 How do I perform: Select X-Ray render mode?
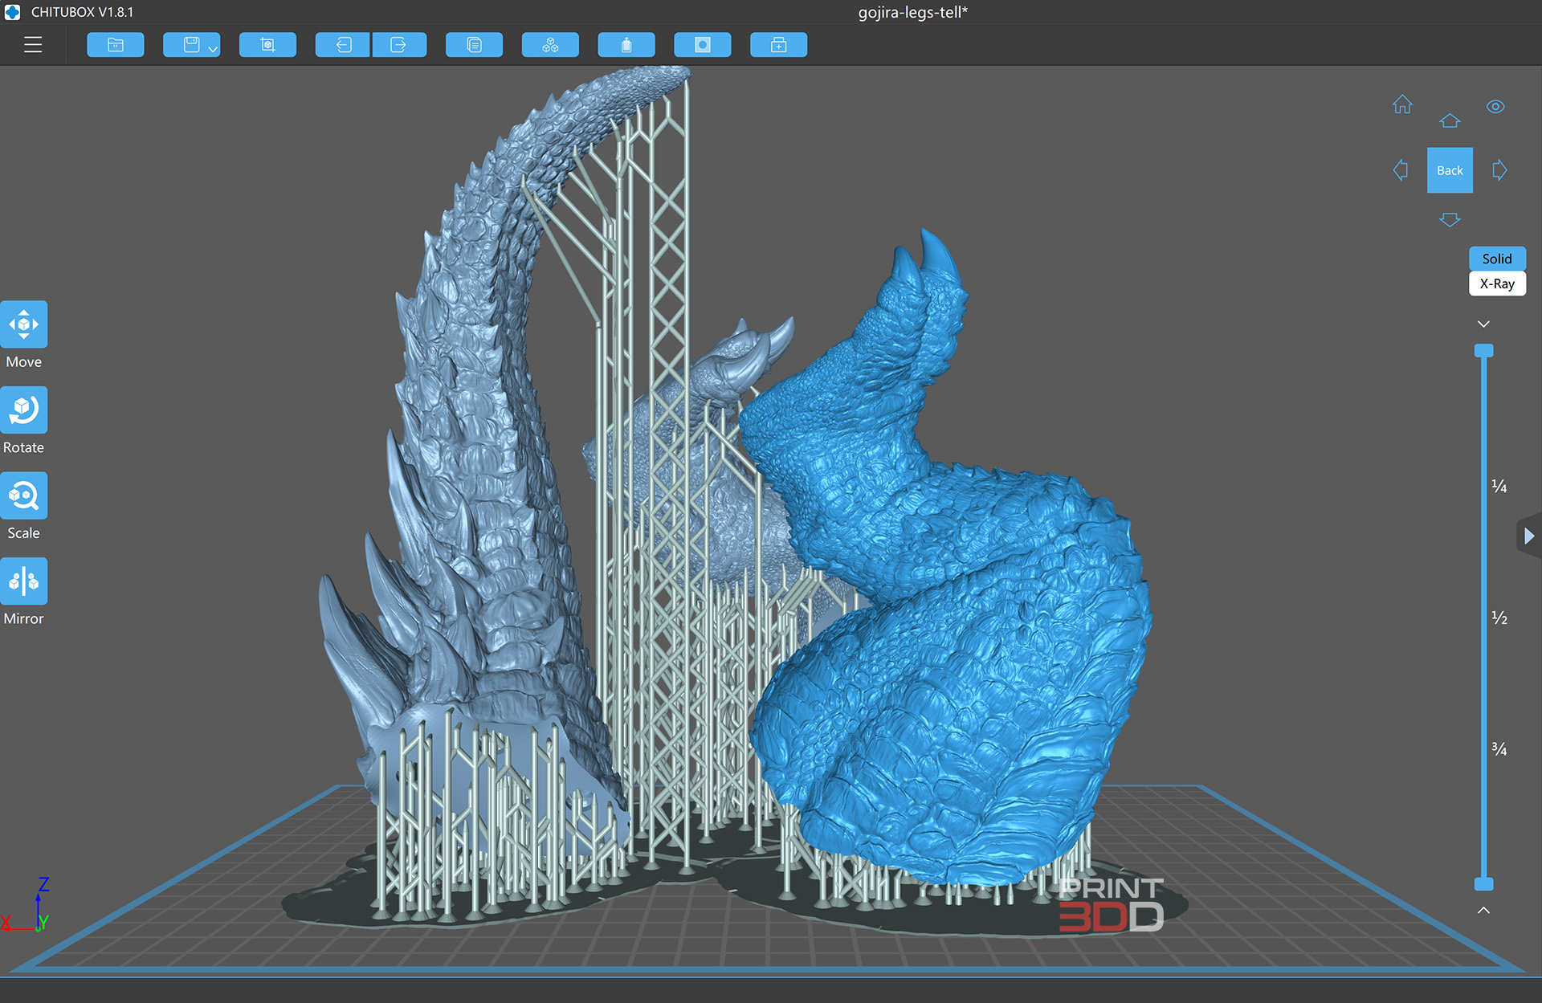tap(1497, 283)
